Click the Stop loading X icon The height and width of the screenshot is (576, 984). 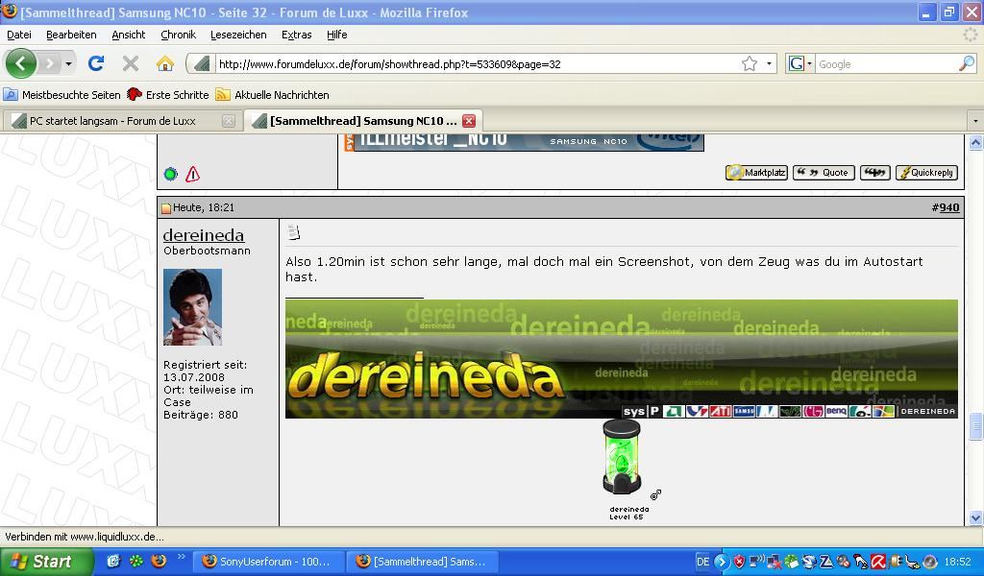[x=131, y=63]
